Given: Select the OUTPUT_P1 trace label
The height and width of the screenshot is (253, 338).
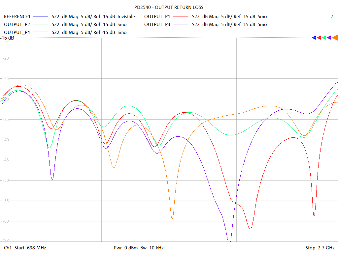Looking at the screenshot, I should (x=157, y=16).
